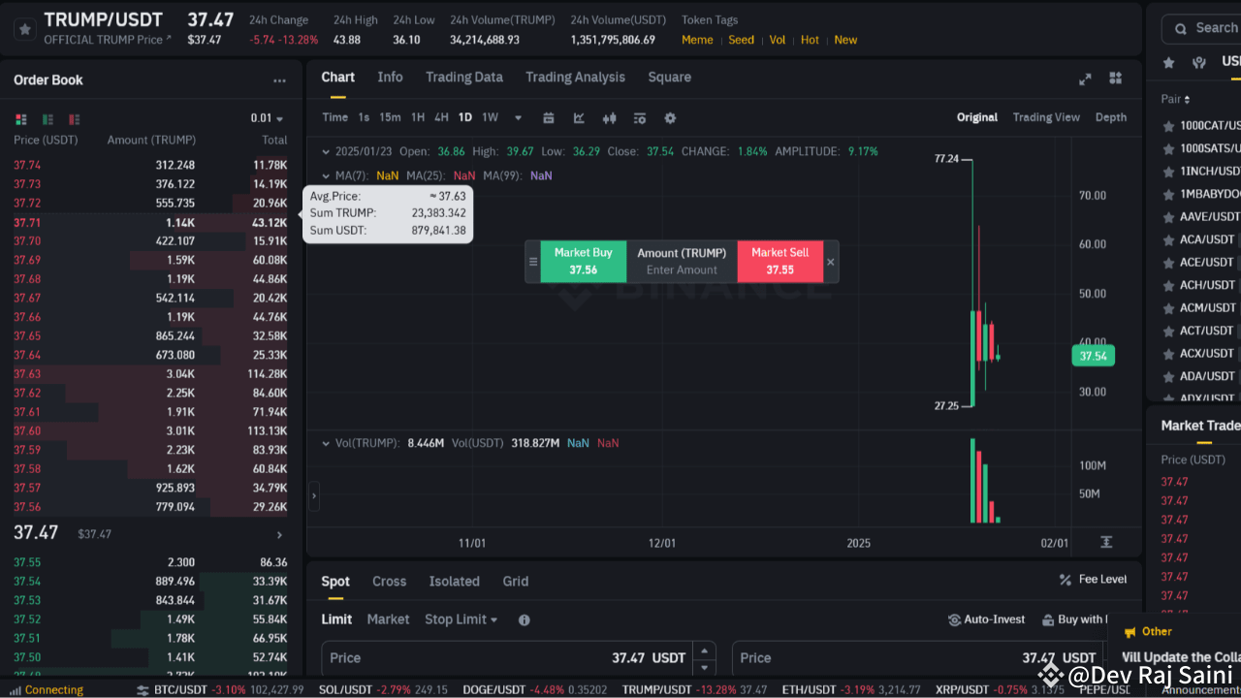This screenshot has height=698, width=1241.
Task: Star TRUMP/USDT as a favorite pair
Action: [24, 29]
